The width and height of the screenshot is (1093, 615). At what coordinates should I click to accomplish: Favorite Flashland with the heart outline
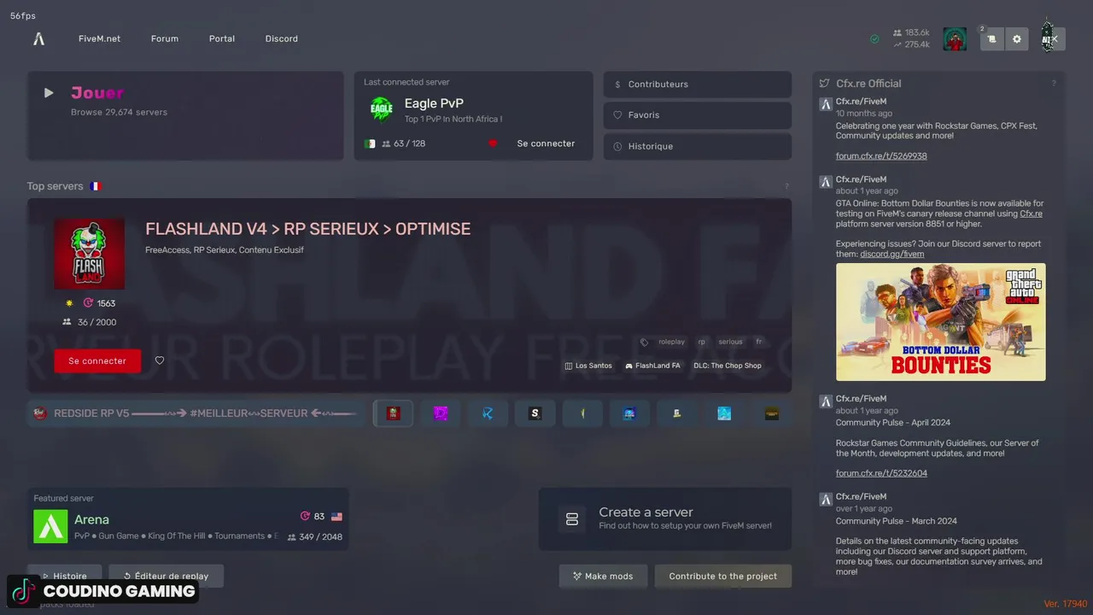tap(160, 360)
